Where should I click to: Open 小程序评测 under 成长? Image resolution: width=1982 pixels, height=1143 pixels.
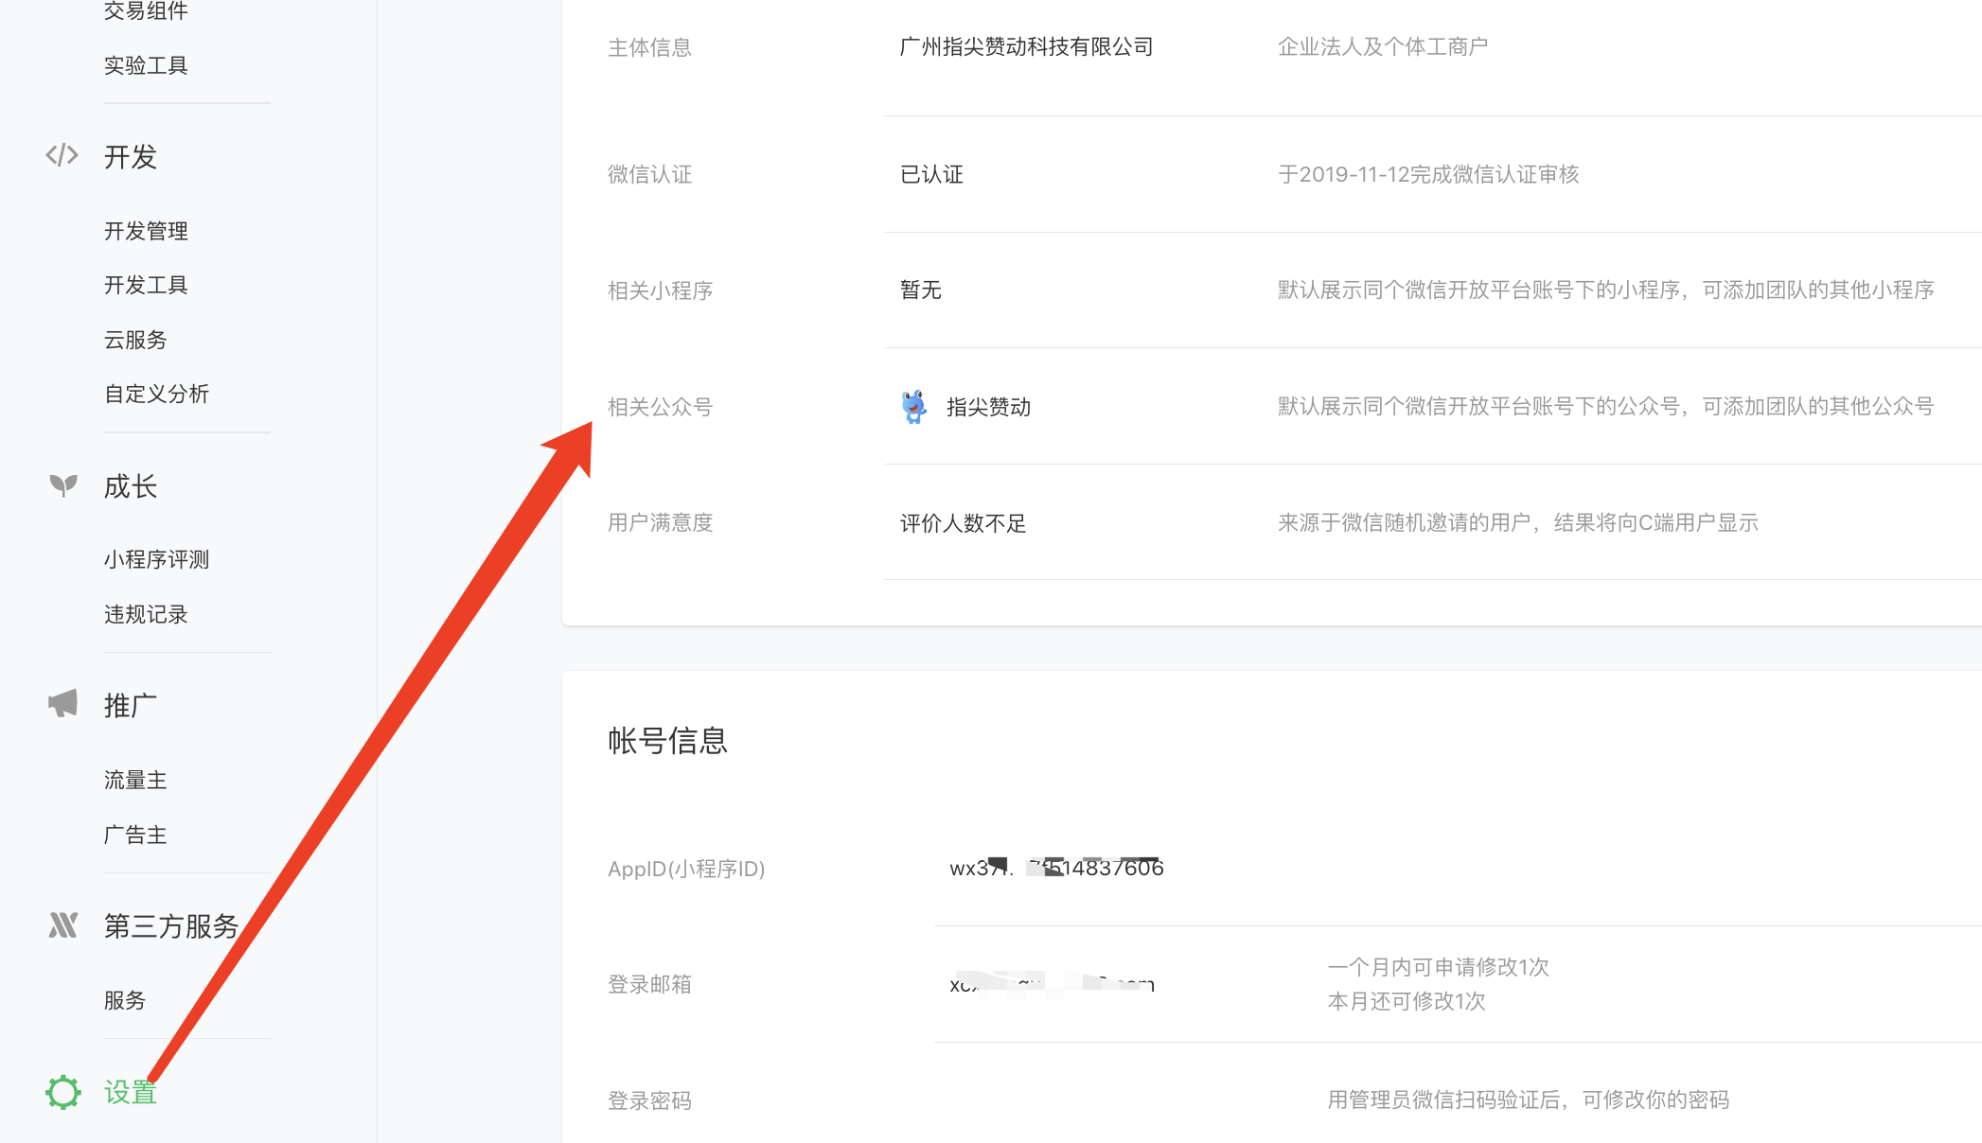tap(156, 559)
